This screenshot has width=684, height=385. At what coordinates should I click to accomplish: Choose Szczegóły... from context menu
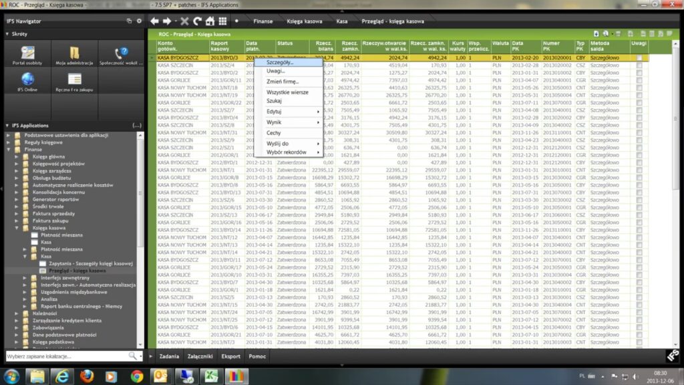(x=279, y=62)
